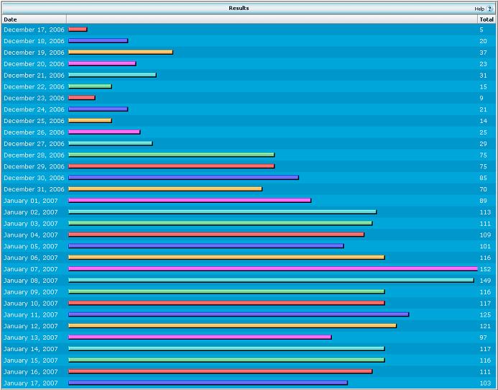Click the total value 37
This screenshot has height=390, width=498.
[484, 53]
